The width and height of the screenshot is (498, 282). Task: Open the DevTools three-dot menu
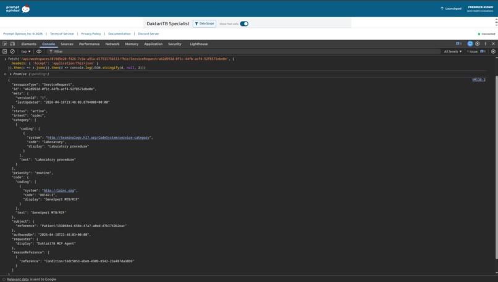click(x=485, y=44)
